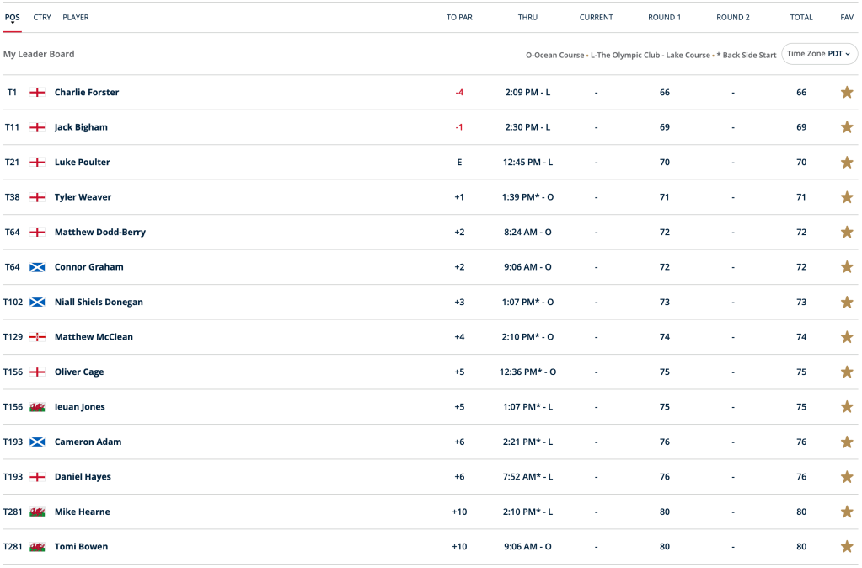Screen dimensions: 862x568
Task: Unfavorite Charlie Forster using the star
Action: point(847,93)
